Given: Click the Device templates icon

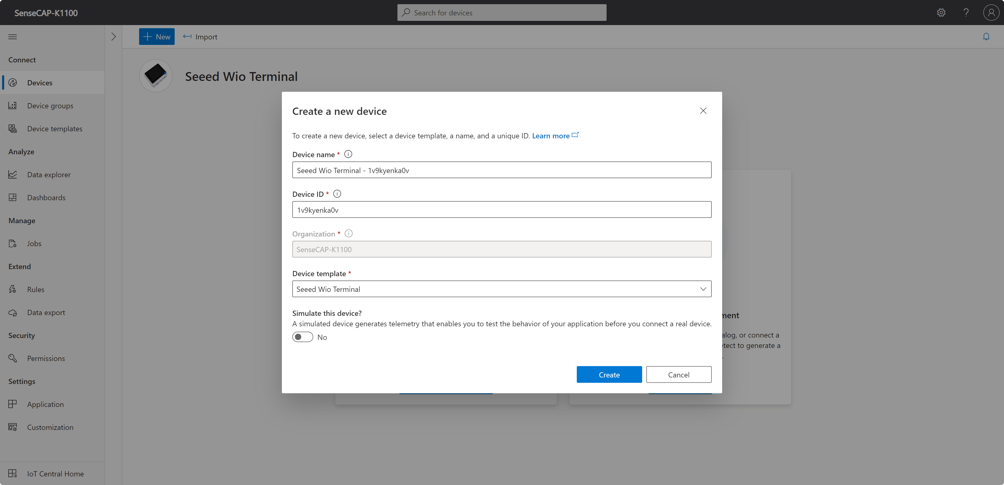Looking at the screenshot, I should point(13,128).
